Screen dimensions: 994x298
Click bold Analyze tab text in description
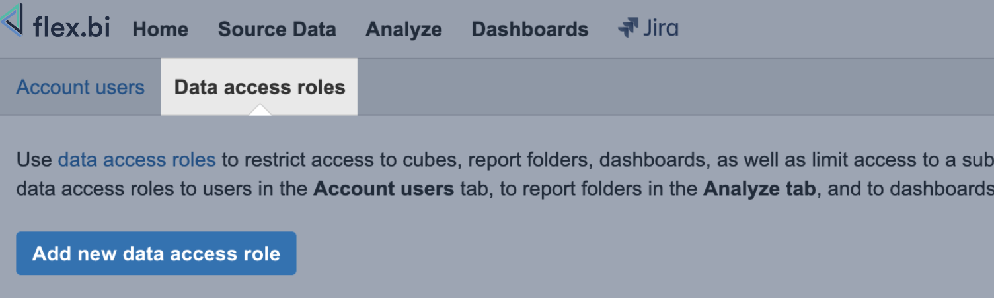(760, 189)
